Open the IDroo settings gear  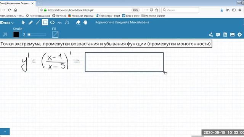240,35
